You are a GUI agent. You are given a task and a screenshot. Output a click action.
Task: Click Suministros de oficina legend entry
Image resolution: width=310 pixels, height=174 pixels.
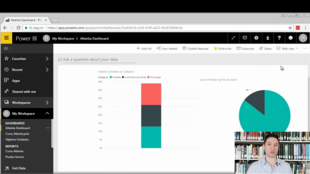pos(134,77)
